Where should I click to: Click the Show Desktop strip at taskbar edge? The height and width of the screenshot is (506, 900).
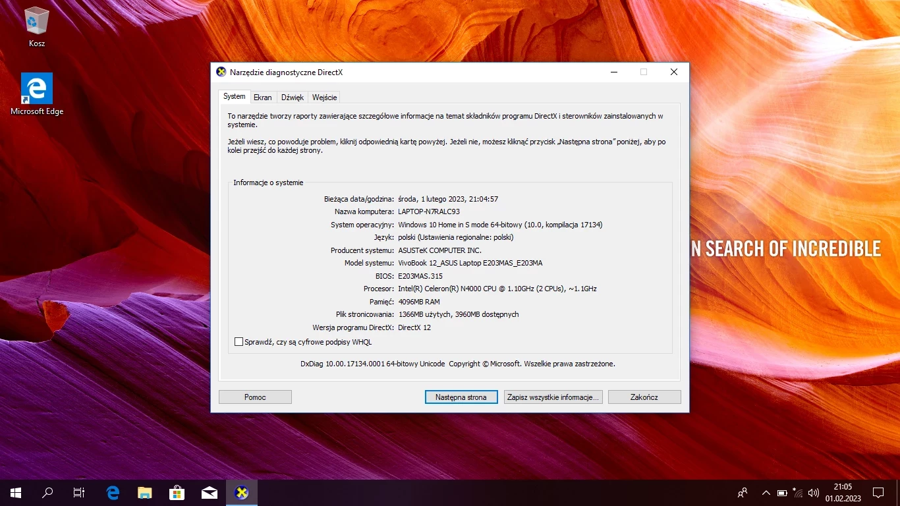(x=898, y=492)
